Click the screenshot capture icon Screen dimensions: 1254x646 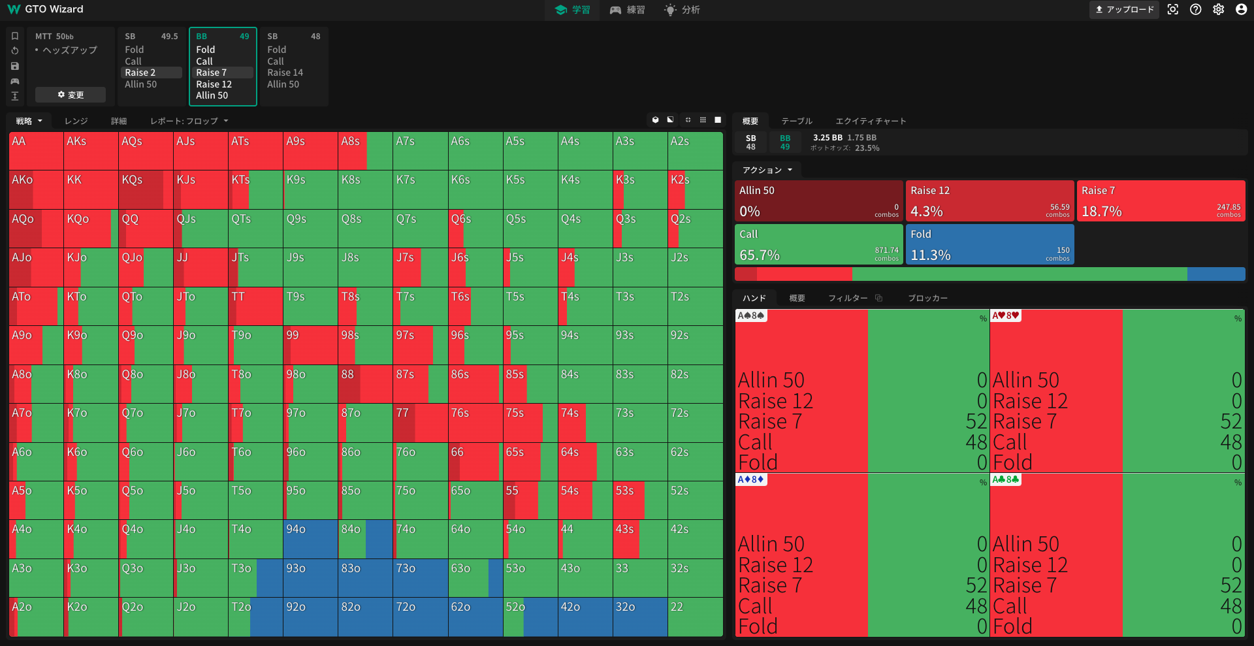coord(1173,9)
